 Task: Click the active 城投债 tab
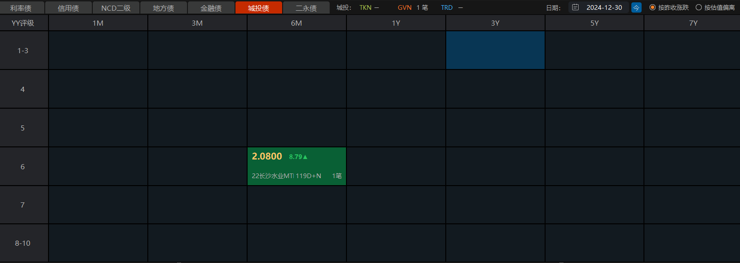pyautogui.click(x=258, y=8)
